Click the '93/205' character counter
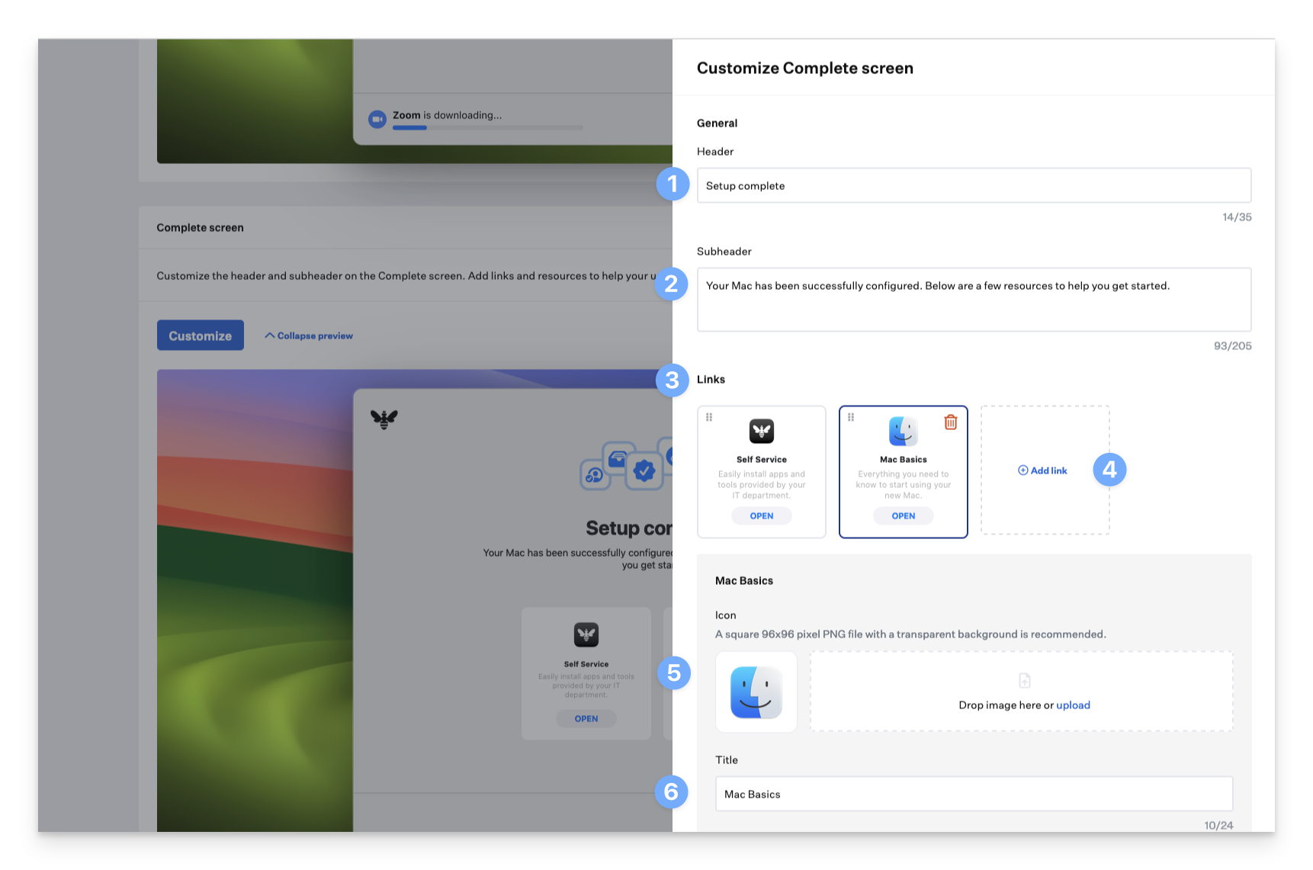Viewport: 1313px width, 870px height. [x=1233, y=346]
